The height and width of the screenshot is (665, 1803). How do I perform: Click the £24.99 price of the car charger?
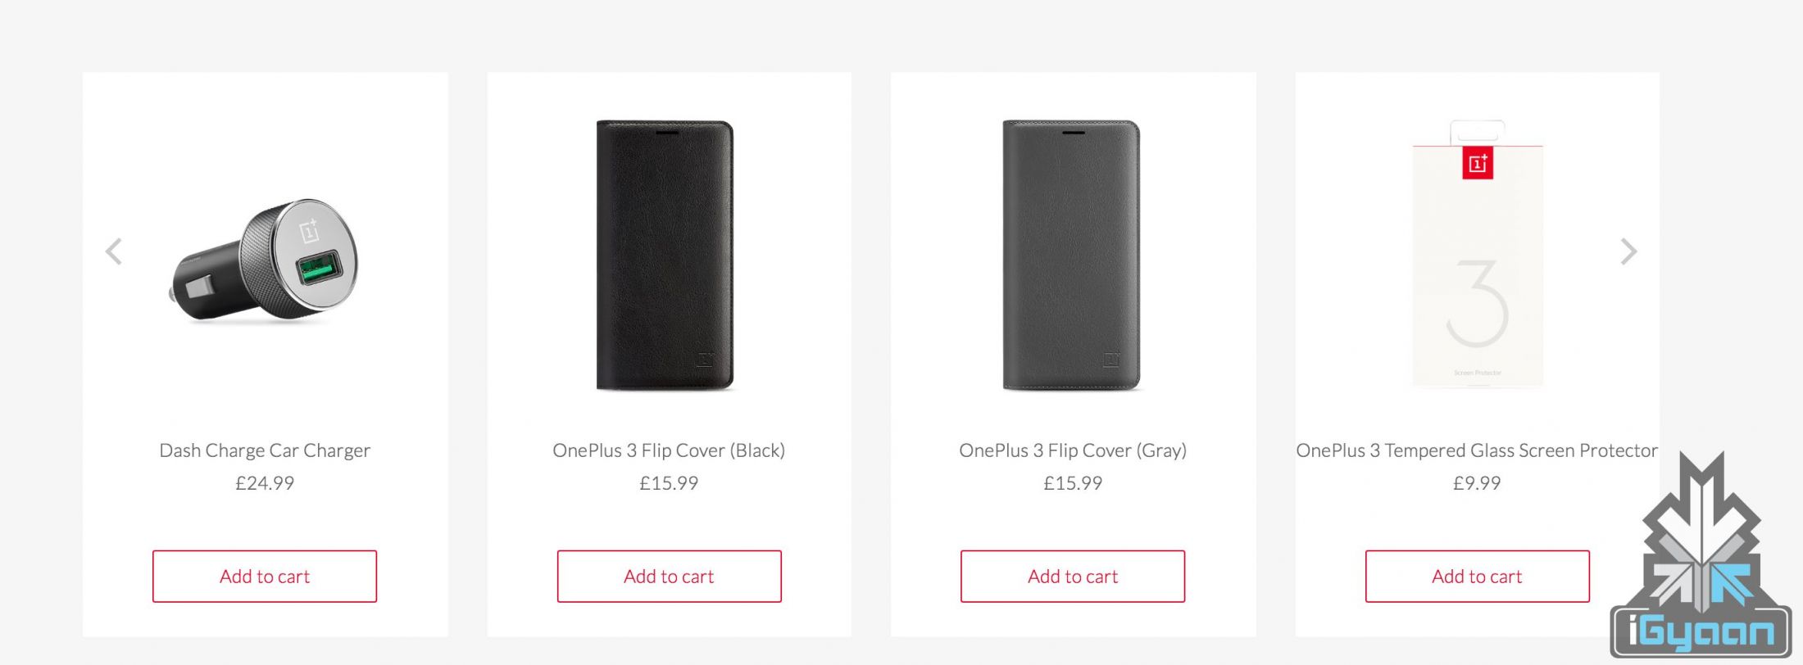pos(265,483)
